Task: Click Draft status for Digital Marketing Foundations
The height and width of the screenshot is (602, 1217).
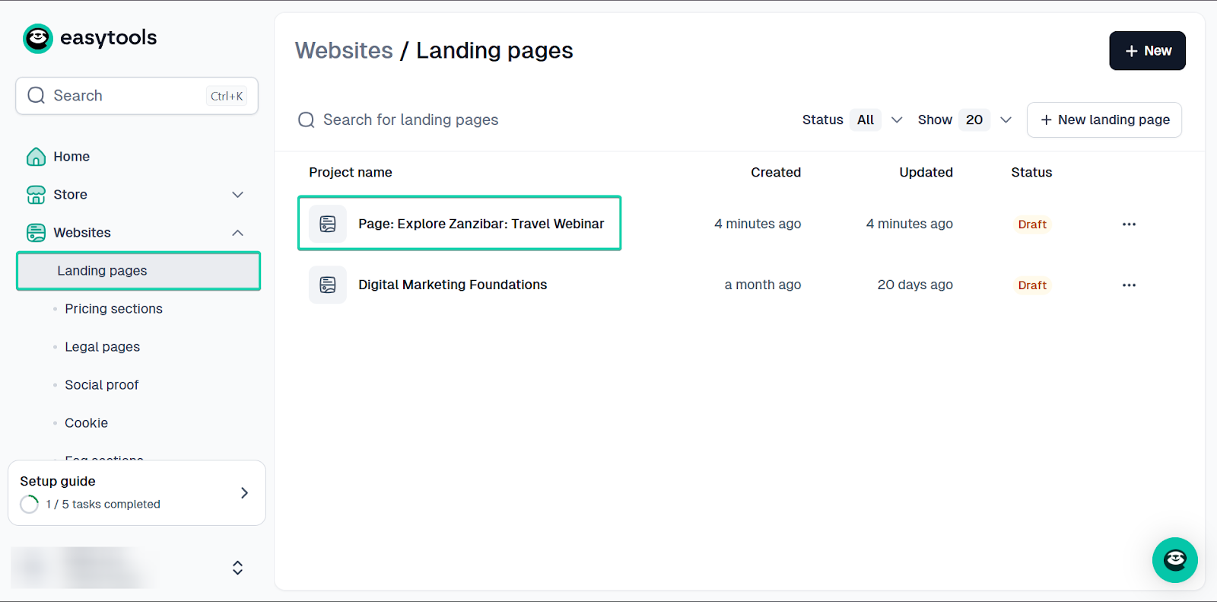Action: [1032, 285]
